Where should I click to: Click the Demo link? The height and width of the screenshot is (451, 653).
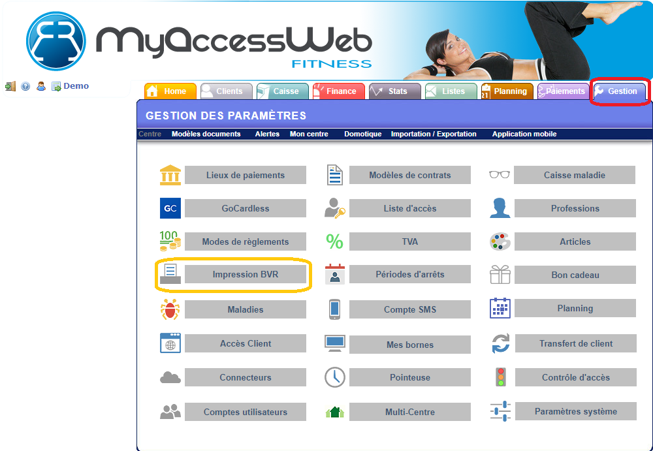[76, 86]
